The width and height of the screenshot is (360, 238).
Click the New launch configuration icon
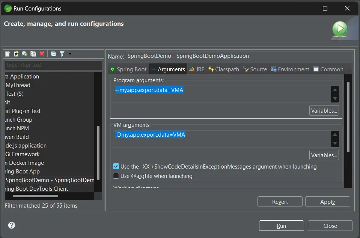(8, 54)
